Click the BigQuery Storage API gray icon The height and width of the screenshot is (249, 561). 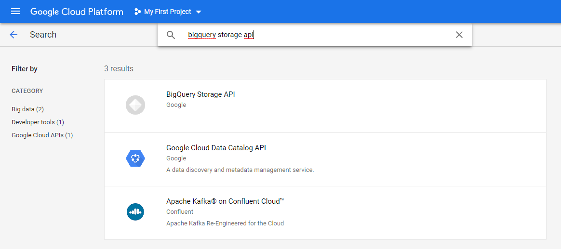(x=135, y=105)
